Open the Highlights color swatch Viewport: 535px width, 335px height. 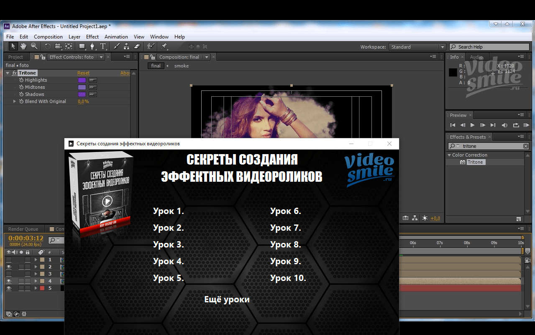[82, 80]
